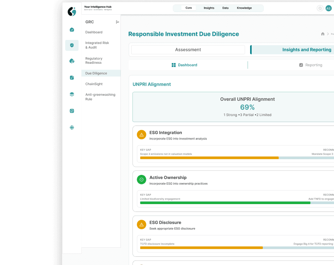
Task: Select the Data top navigation tab
Action: [x=225, y=8]
